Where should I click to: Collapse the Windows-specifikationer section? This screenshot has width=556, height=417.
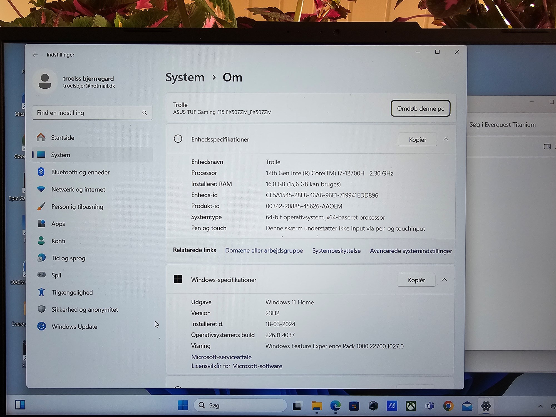[x=445, y=280]
